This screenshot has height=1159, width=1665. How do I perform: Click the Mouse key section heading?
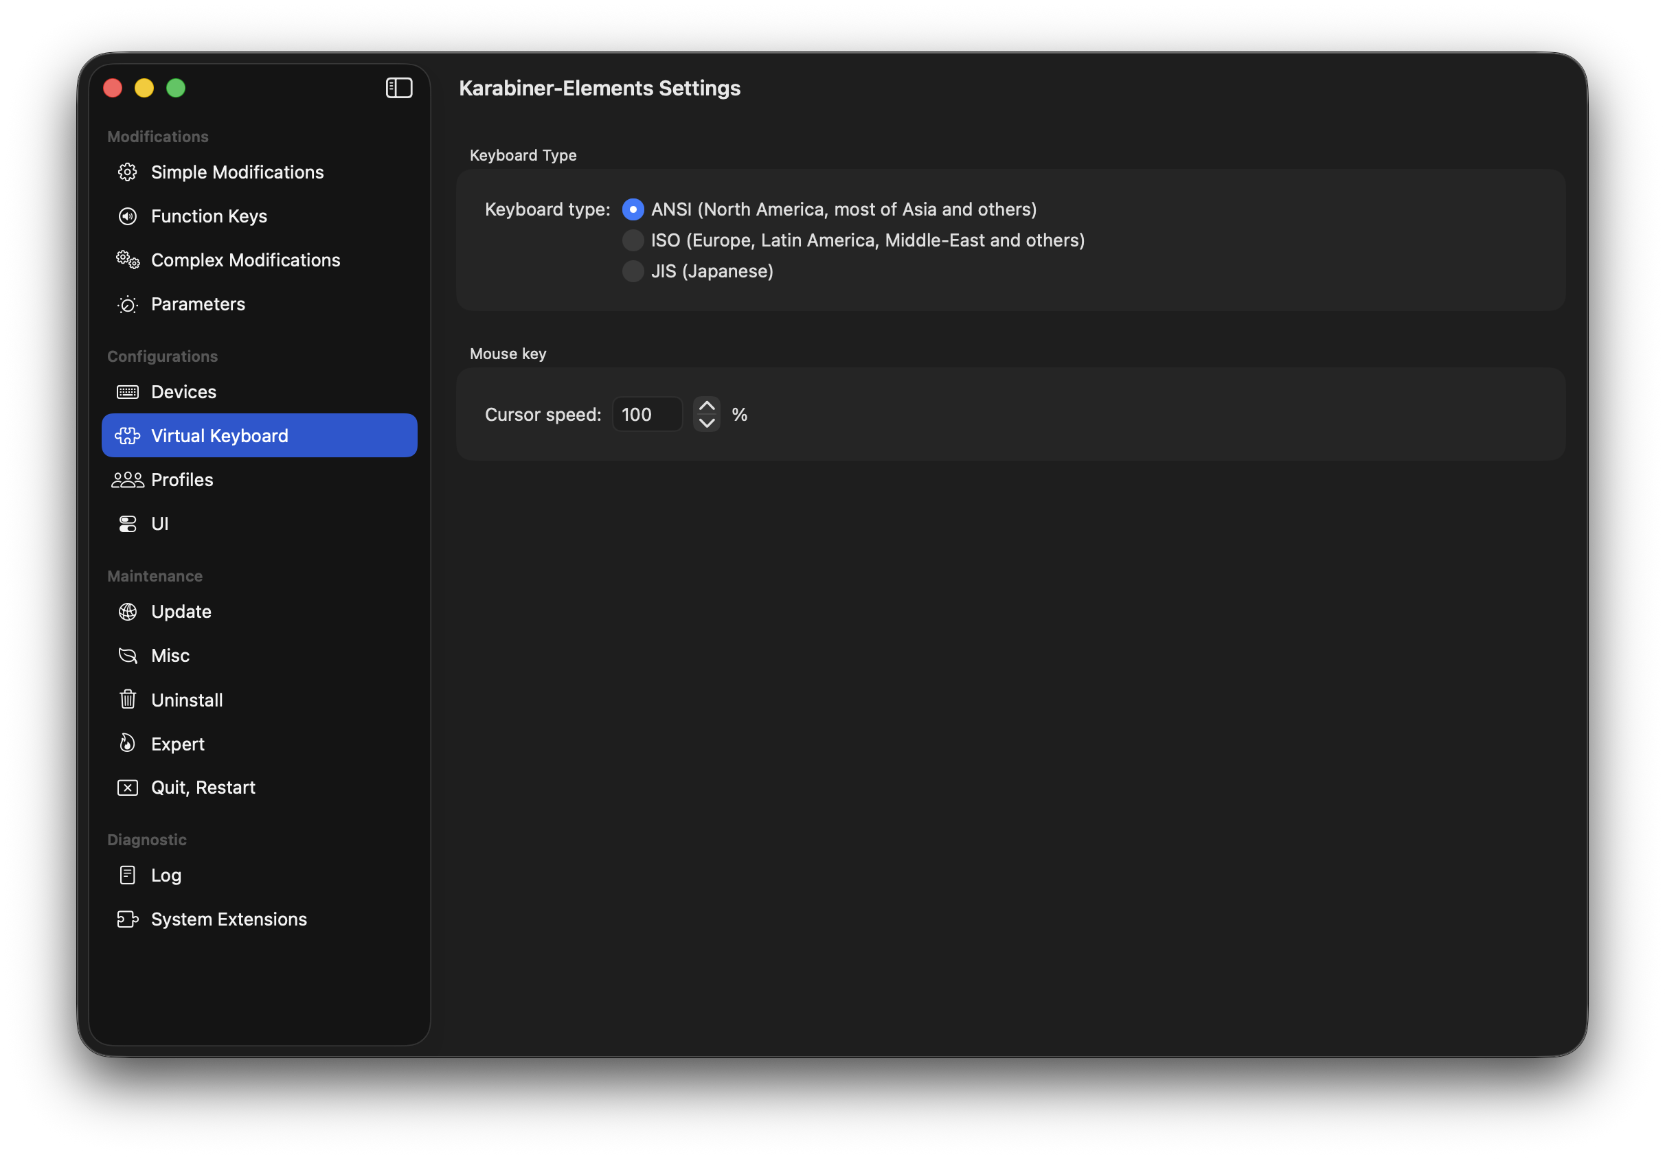pyautogui.click(x=508, y=354)
